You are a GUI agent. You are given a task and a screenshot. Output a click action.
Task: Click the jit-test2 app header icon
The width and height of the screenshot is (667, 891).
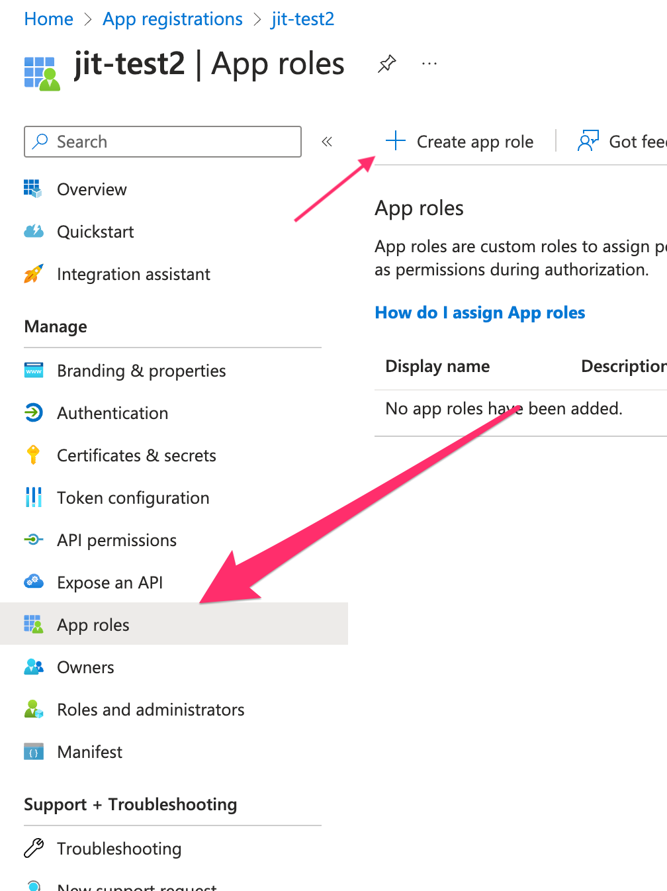pyautogui.click(x=42, y=73)
